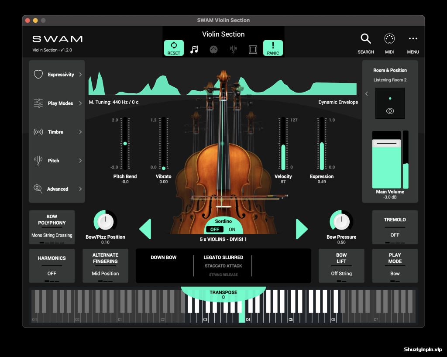Click the SWAM logo
This screenshot has width=447, height=357.
57,39
